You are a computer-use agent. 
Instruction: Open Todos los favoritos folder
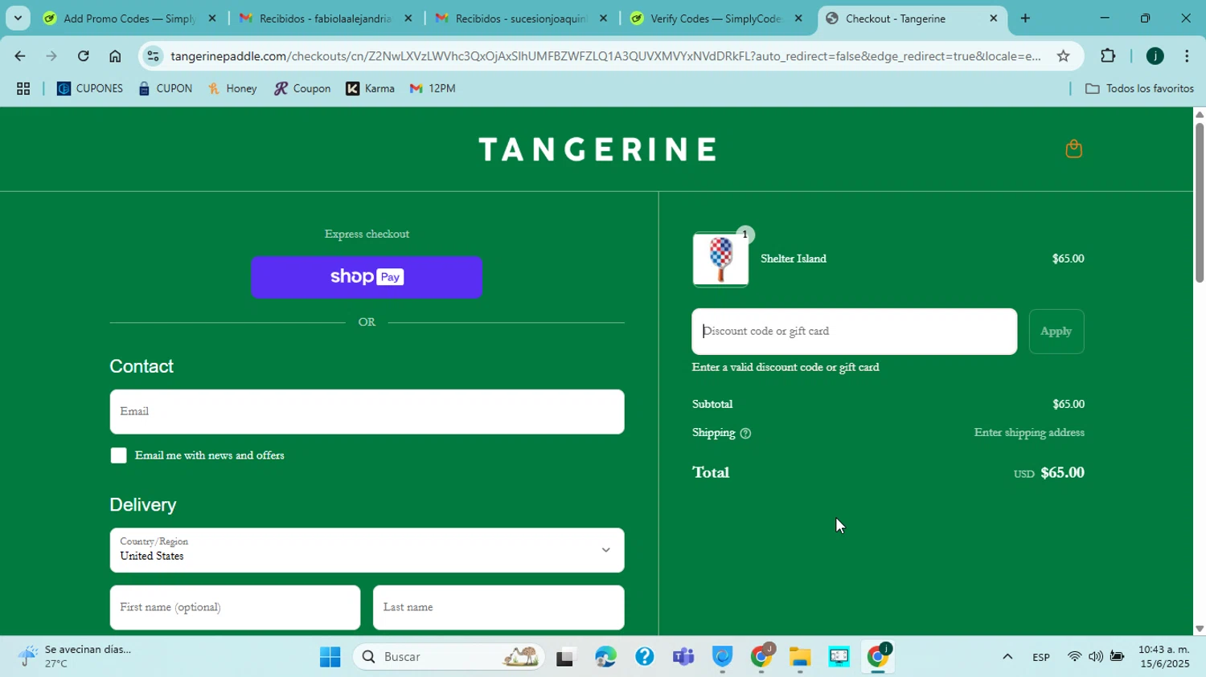pos(1139,89)
